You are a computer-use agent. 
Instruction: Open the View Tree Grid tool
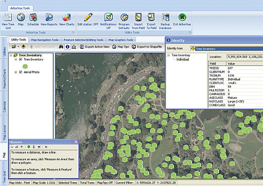(8, 21)
